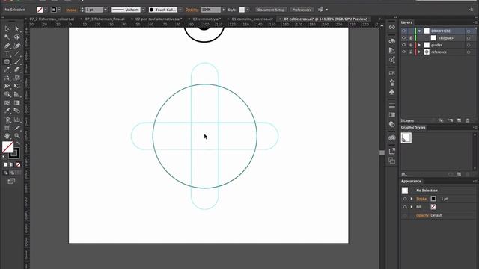The height and width of the screenshot is (269, 479).
Task: Collapse the DRAW HERE layer
Action: point(419,31)
